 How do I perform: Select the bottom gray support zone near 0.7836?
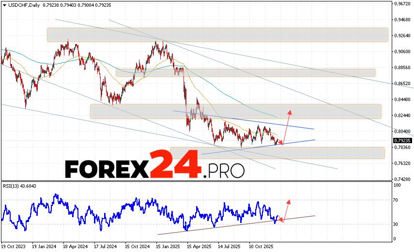click(x=277, y=153)
